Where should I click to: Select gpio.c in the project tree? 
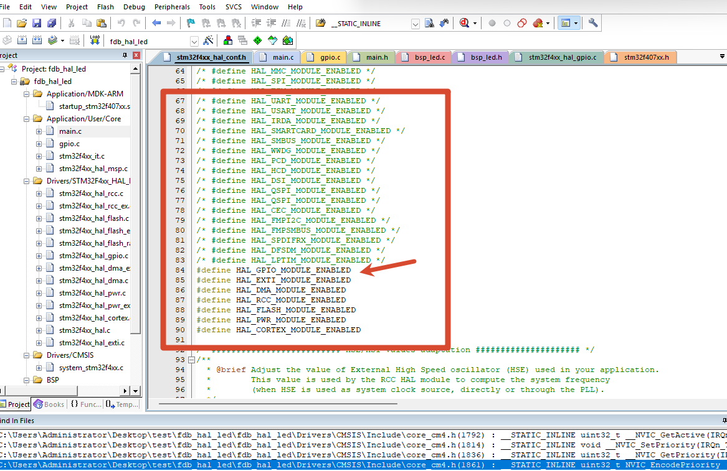coord(70,144)
